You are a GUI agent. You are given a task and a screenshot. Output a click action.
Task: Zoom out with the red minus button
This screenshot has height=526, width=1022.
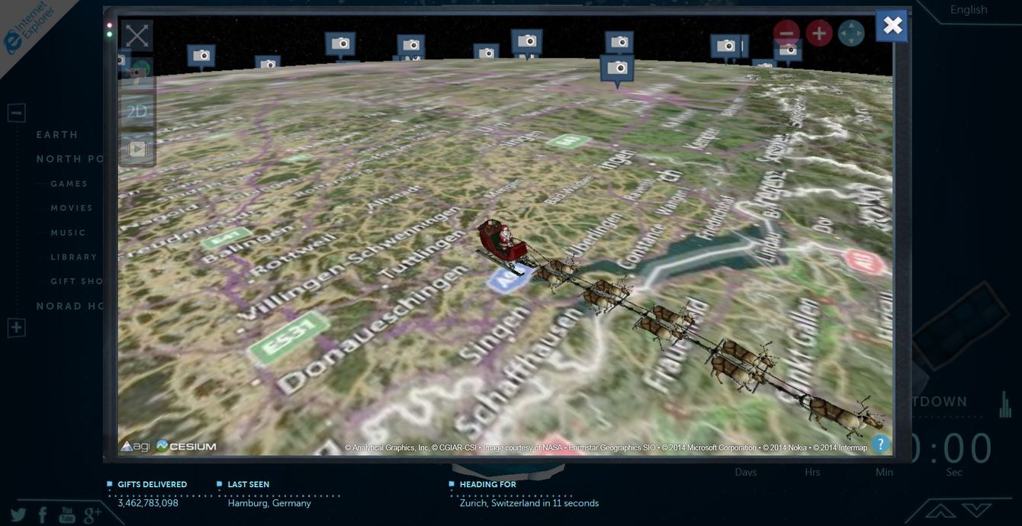pyautogui.click(x=786, y=33)
